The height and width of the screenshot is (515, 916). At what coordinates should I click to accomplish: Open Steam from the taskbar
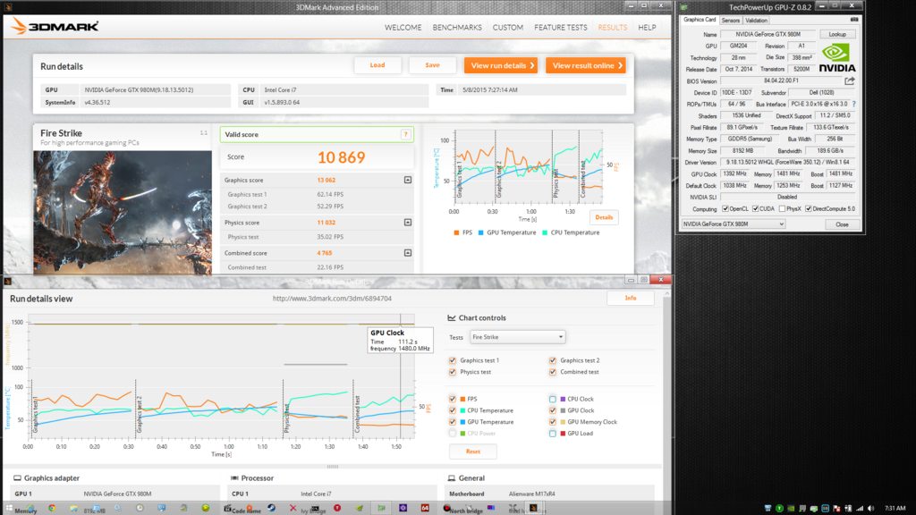pyautogui.click(x=271, y=508)
